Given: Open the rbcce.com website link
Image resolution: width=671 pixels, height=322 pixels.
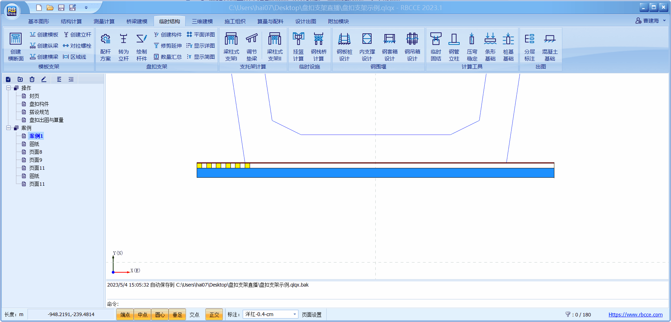Looking at the screenshot, I should tap(635, 315).
